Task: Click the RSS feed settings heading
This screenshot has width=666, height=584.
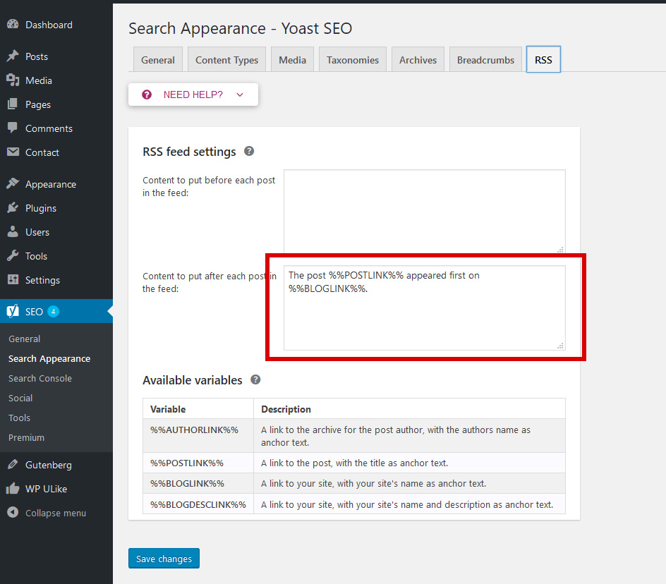Action: click(189, 152)
